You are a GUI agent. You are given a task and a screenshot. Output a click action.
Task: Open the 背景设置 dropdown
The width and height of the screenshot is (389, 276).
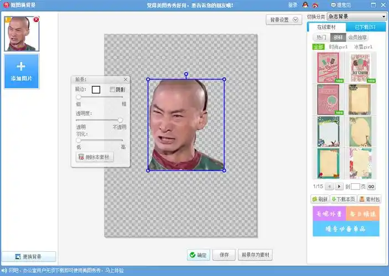(284, 20)
